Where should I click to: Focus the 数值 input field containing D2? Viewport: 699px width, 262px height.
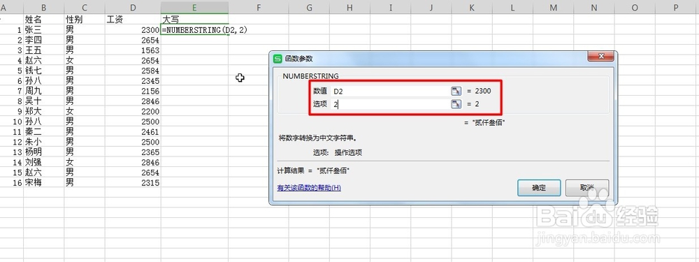click(x=390, y=91)
